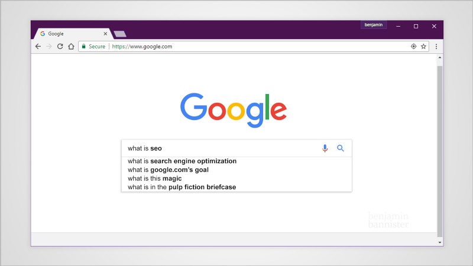Pick the 'what is this magic' suggestion
473x266 pixels.
pyautogui.click(x=155, y=179)
